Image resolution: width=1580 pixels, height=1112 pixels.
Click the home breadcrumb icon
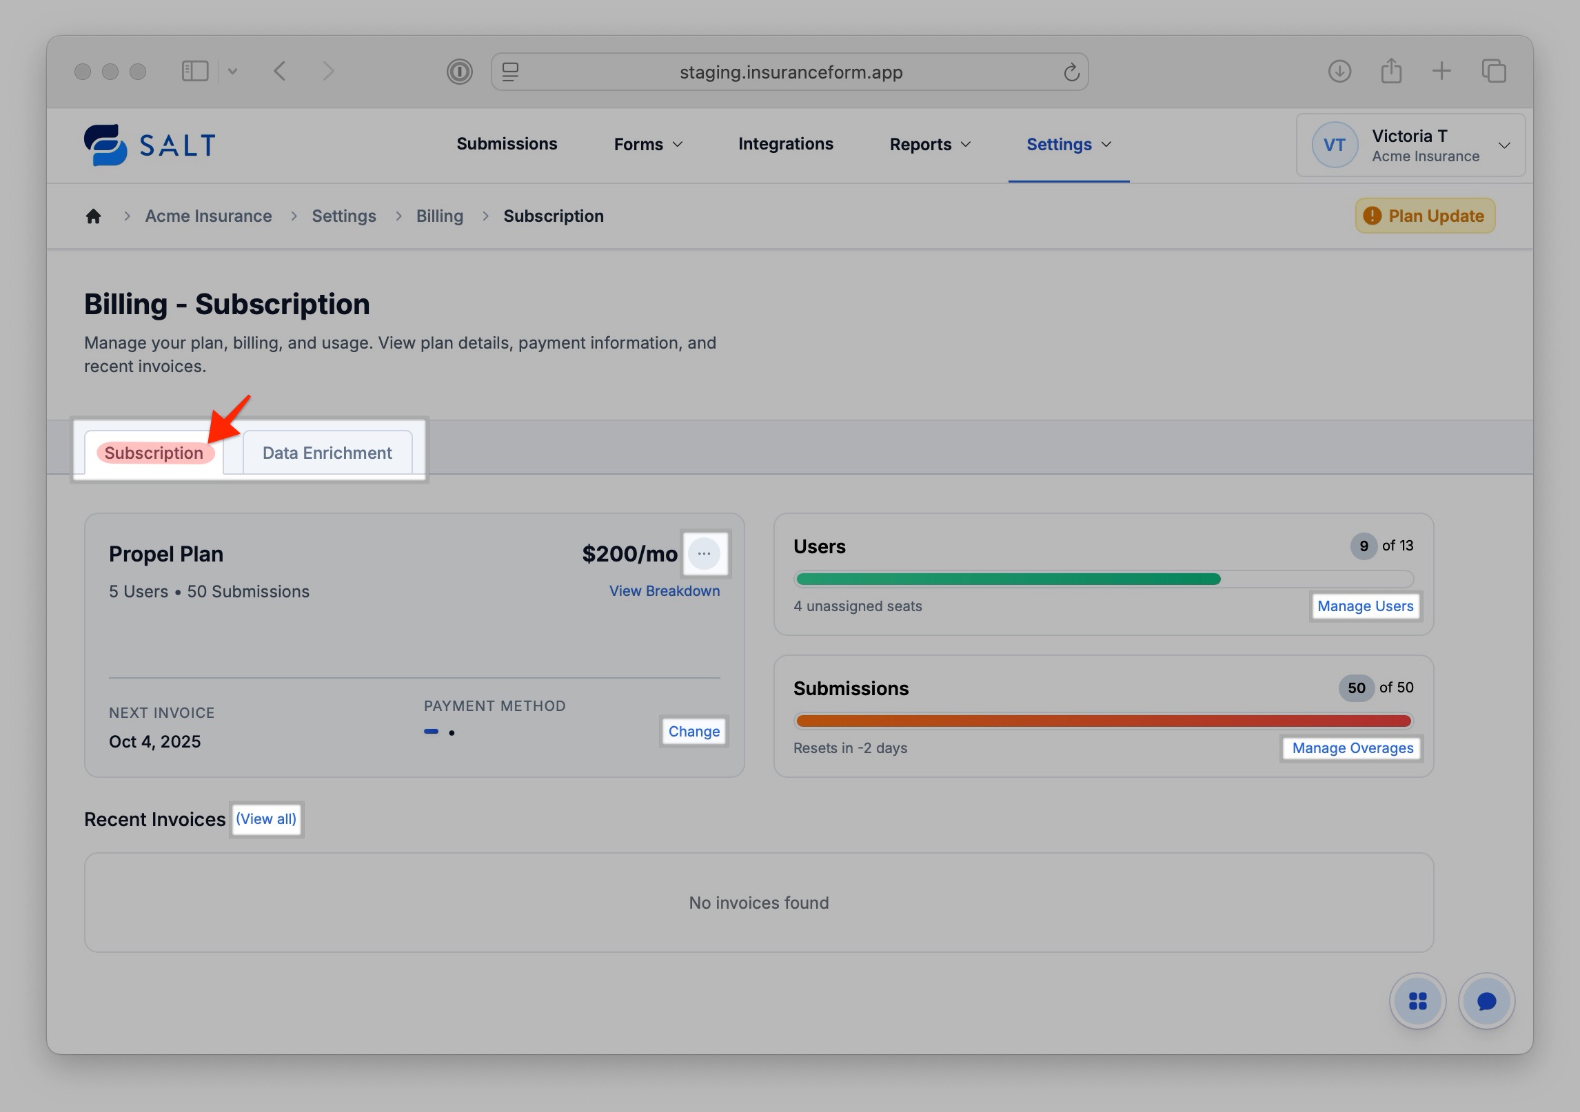[93, 216]
